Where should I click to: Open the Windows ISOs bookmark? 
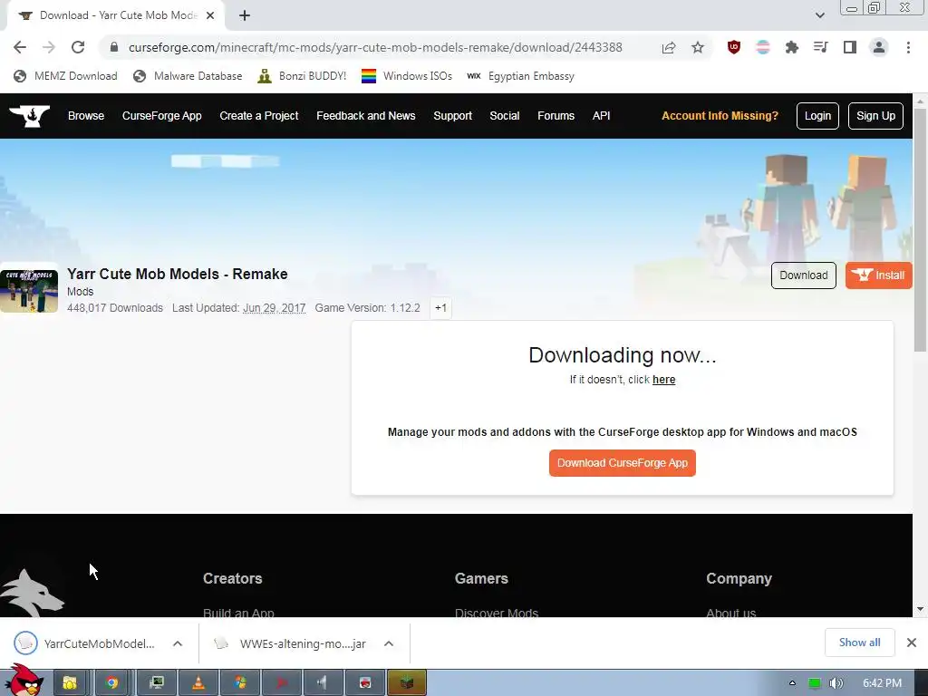[407, 76]
